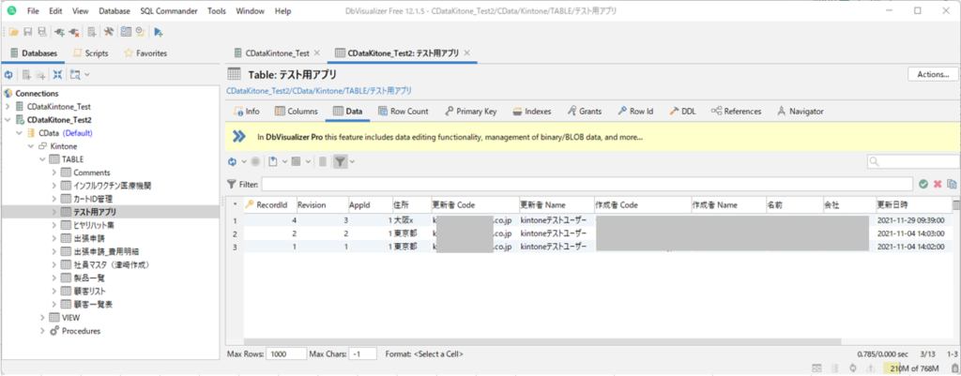Open the Navigator sub-tab

coord(800,112)
